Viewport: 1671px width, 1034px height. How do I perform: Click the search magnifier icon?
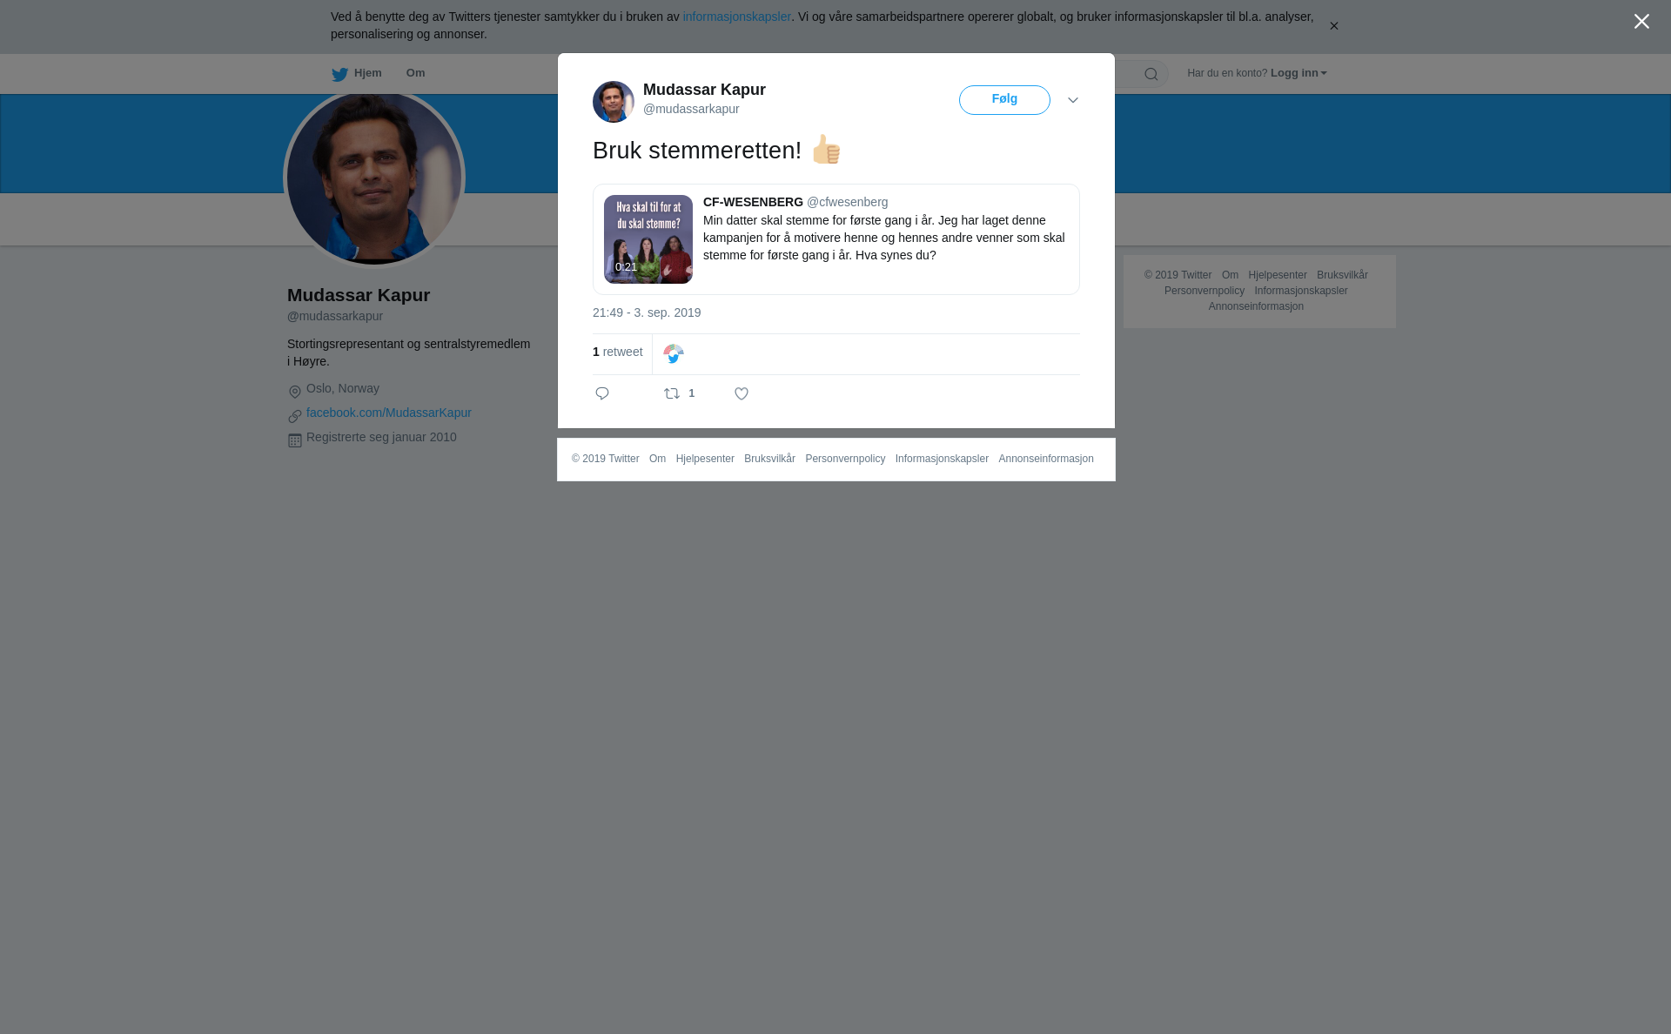click(1151, 74)
